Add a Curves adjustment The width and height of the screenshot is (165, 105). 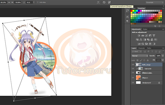tap(146, 35)
